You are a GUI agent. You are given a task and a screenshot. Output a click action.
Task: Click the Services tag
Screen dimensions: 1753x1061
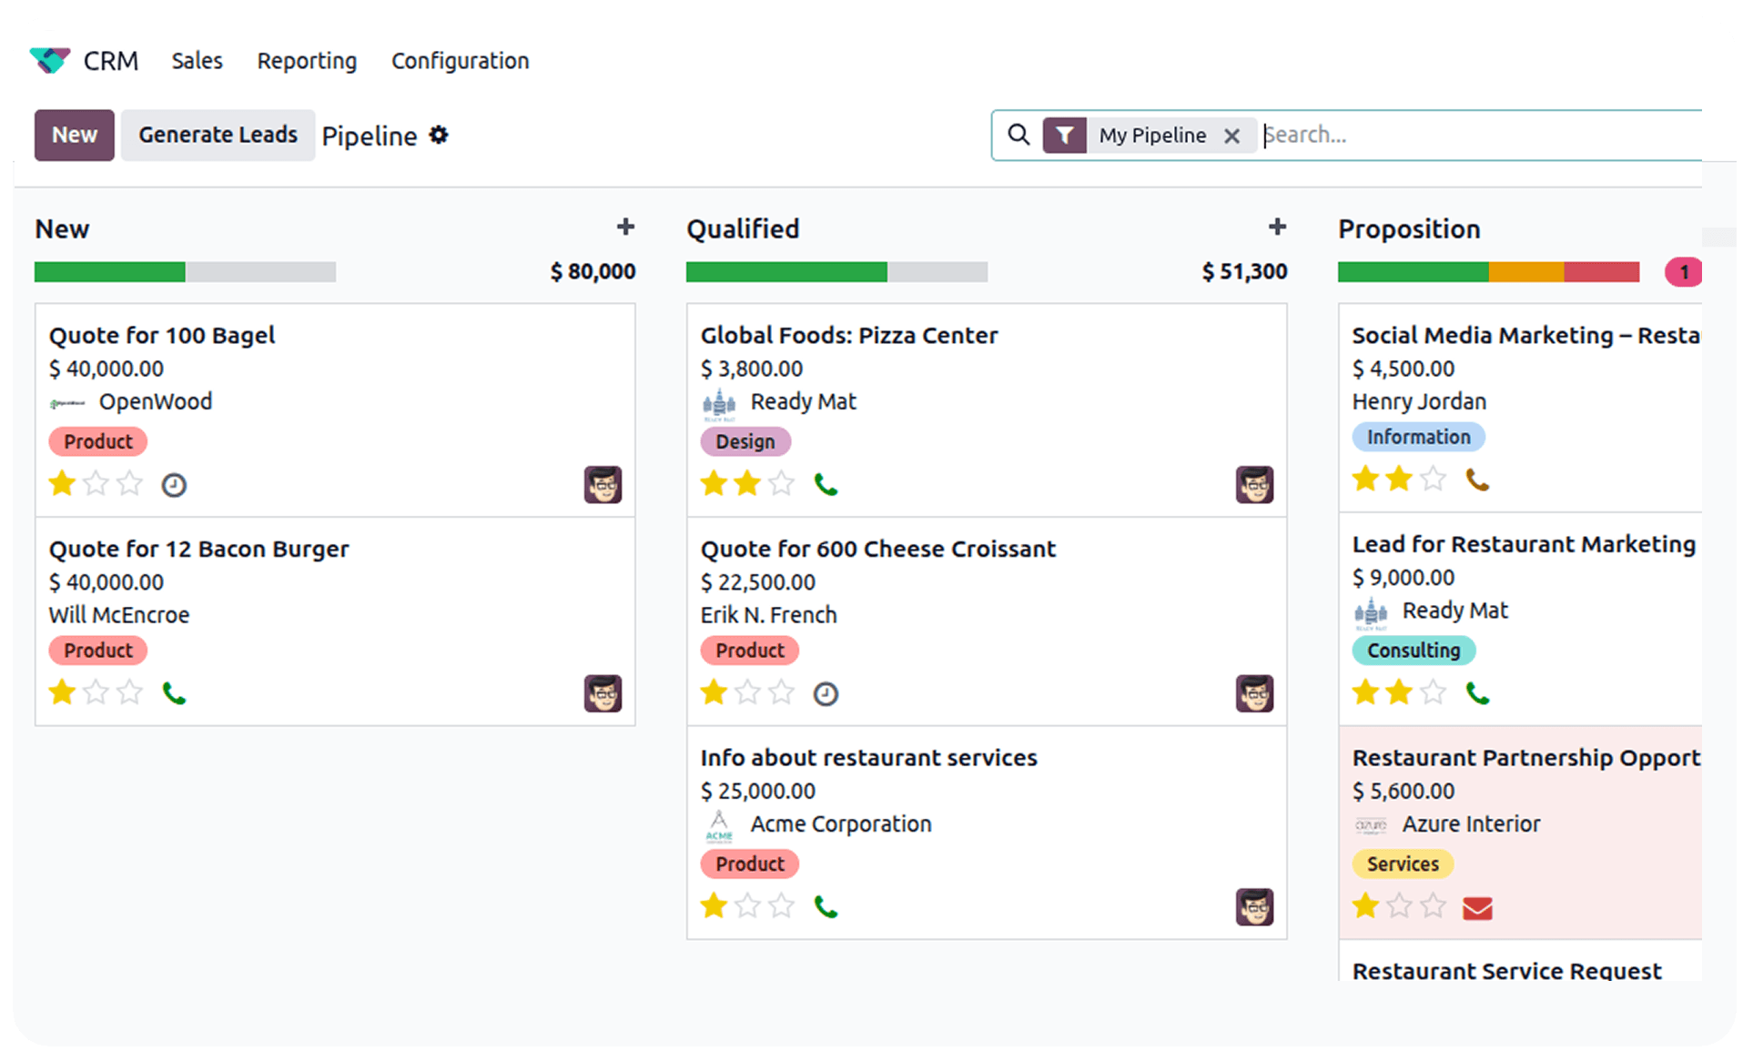coord(1403,864)
